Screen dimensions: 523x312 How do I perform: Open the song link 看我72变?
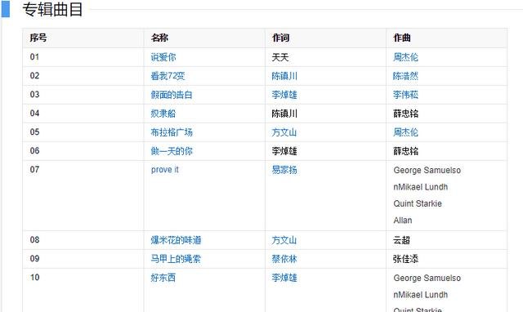168,76
